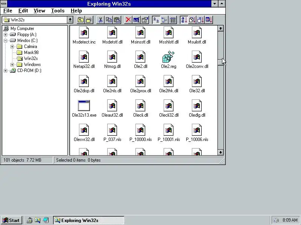Select the P_037.nls file icon
Image resolution: width=301 pixels, height=225 pixels.
pos(112,130)
